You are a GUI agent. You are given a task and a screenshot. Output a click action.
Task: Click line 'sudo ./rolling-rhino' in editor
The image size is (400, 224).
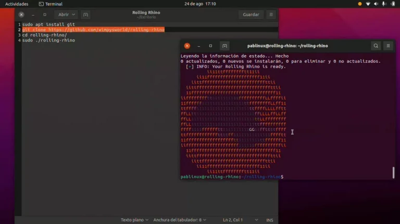[48, 40]
